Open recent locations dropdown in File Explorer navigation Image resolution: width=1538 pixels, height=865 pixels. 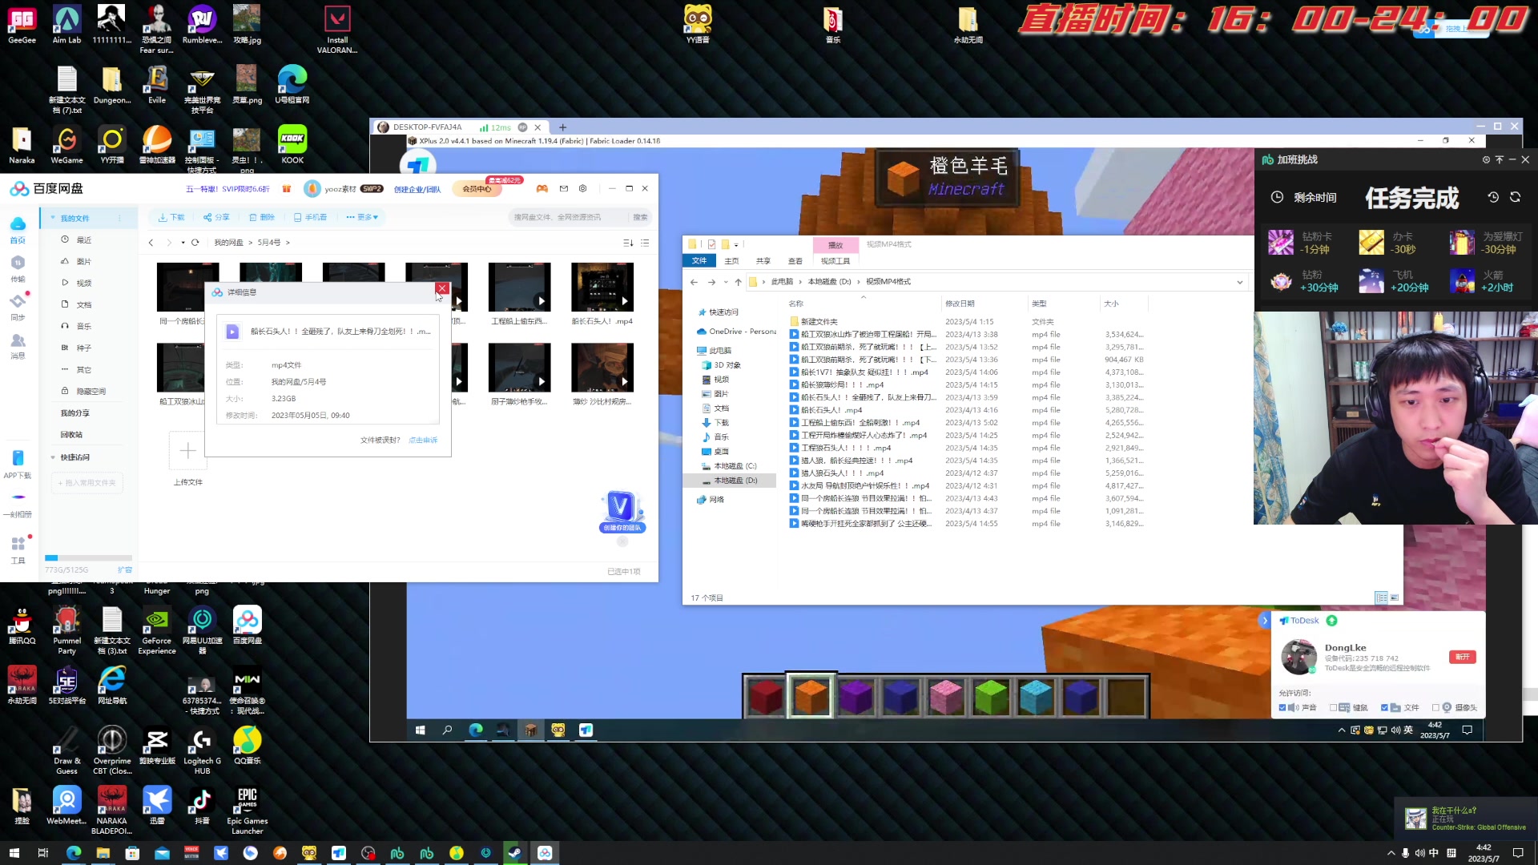coord(726,282)
